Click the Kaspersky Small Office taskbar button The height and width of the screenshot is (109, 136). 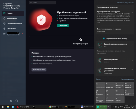coord(104,107)
